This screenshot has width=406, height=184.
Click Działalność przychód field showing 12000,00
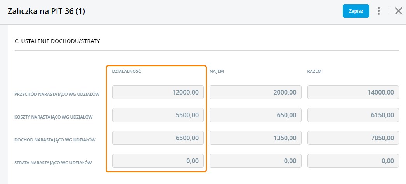(x=158, y=92)
